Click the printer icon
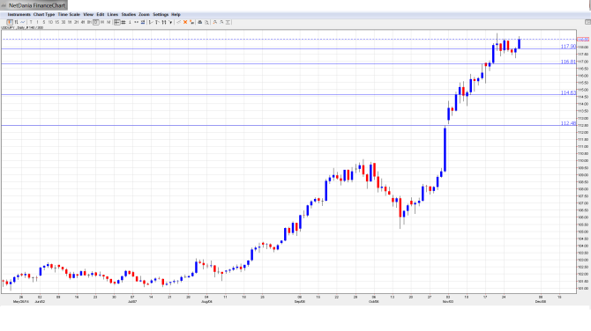Viewport: 591px width, 331px height. point(200,22)
